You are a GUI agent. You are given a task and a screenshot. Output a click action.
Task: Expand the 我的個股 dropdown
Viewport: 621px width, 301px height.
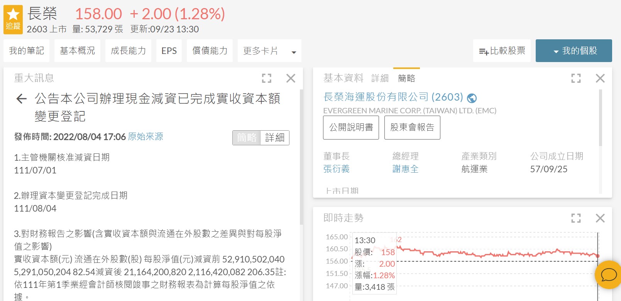coord(574,51)
